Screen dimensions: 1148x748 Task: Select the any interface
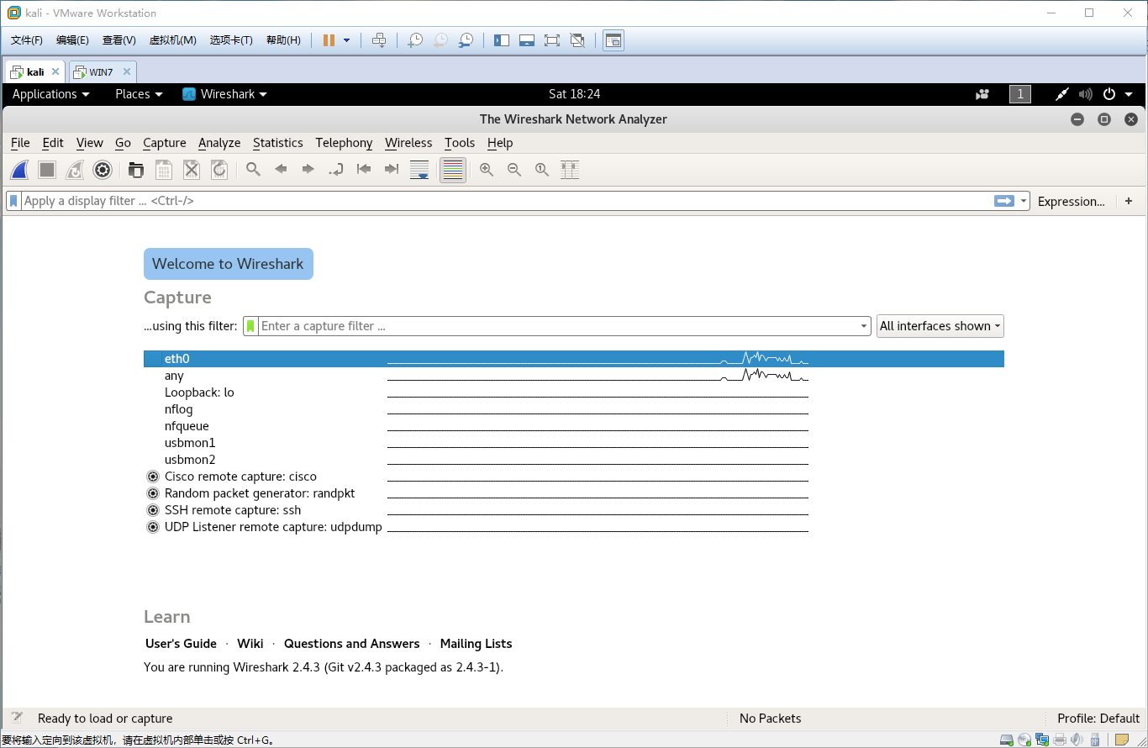[x=574, y=376]
